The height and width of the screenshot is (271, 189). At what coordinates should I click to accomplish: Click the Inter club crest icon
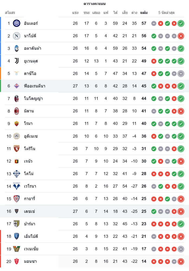click(x=17, y=23)
